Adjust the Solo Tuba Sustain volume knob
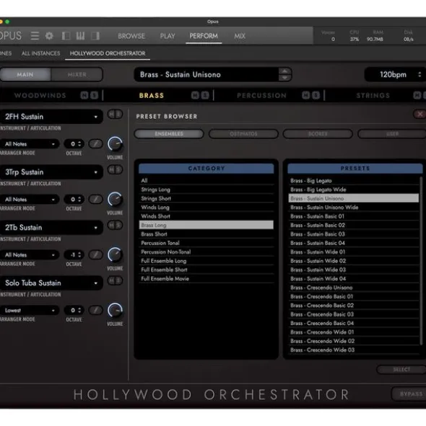The width and height of the screenshot is (426, 426). pos(115,310)
